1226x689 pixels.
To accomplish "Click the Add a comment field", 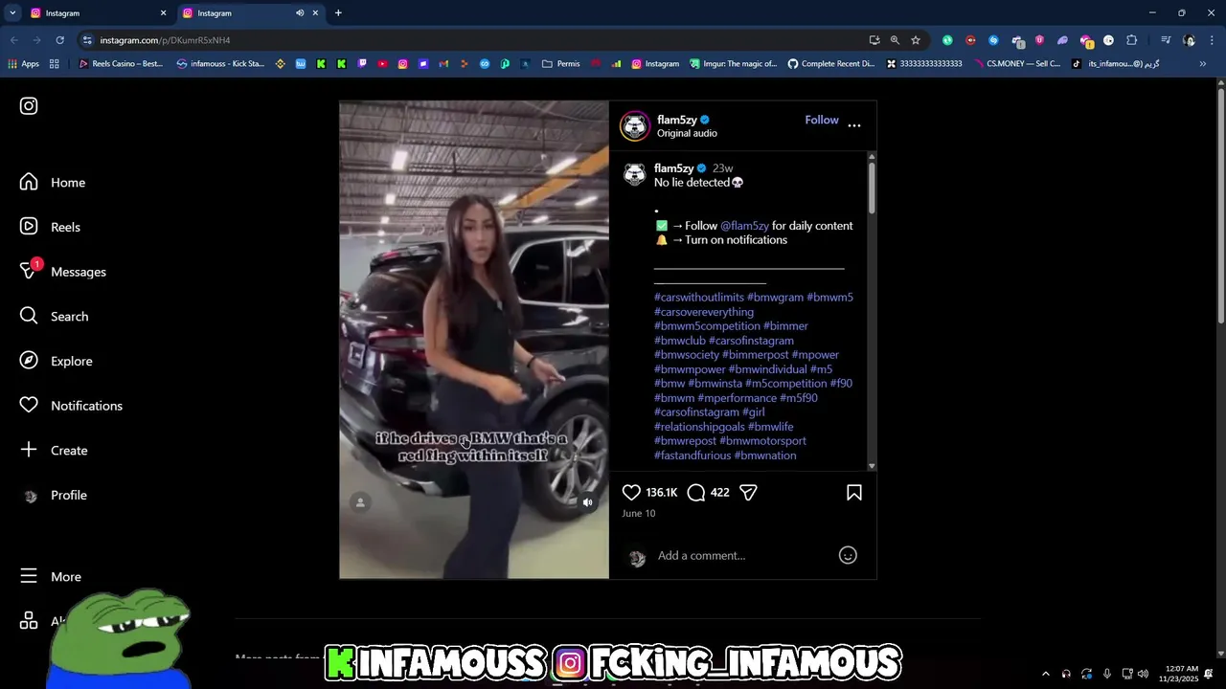I will 742,555.
